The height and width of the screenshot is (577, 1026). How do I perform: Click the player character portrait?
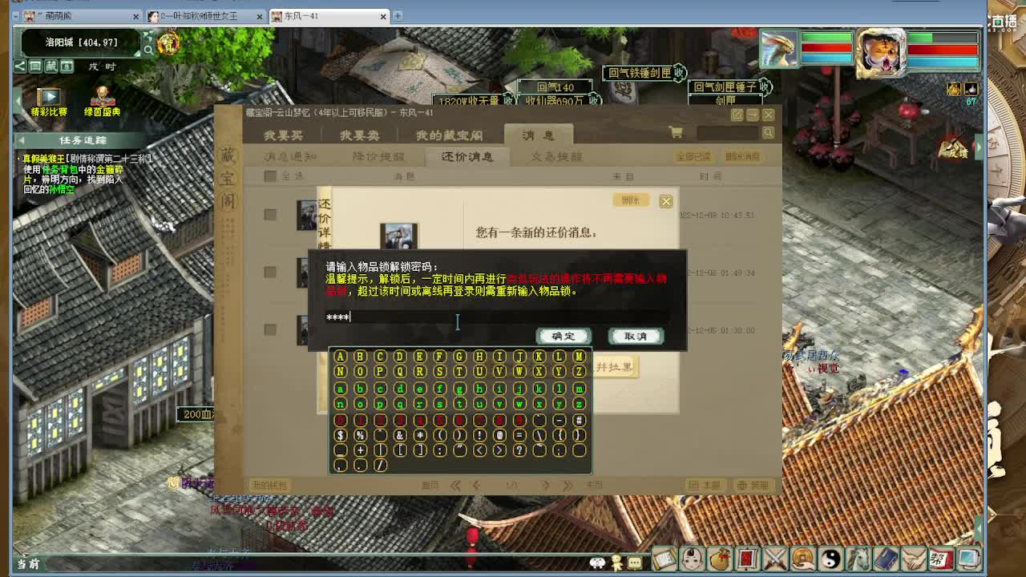882,53
